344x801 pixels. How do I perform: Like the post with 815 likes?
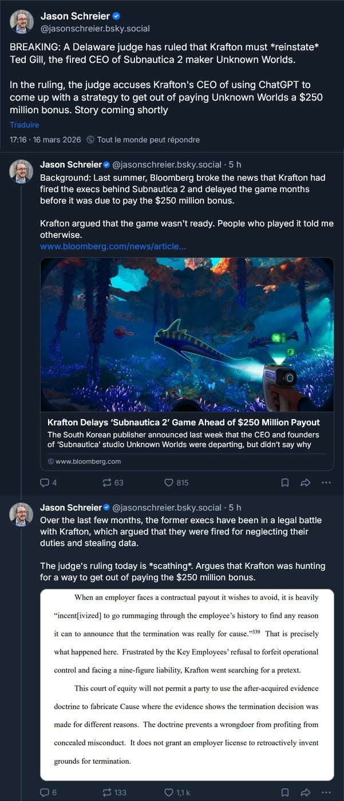(169, 483)
